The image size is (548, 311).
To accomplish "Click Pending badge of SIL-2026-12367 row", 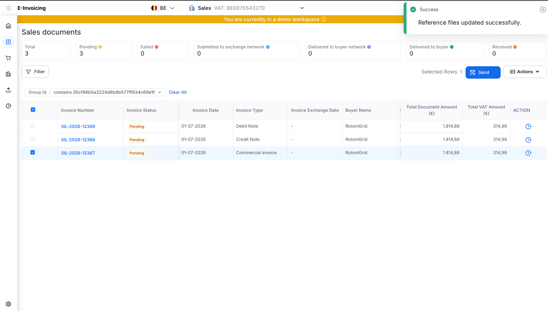I will [137, 153].
